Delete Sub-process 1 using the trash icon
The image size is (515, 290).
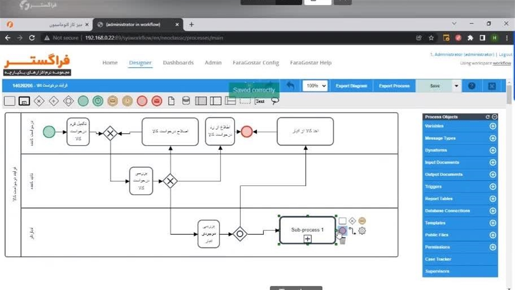click(342, 240)
